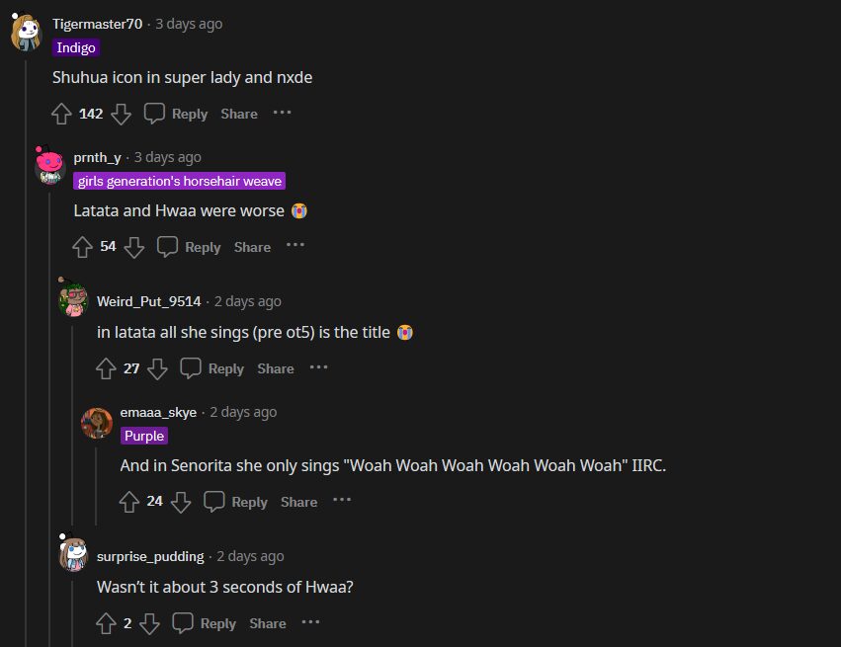
Task: Open more options on surprise_pudding's comment
Action: (310, 622)
